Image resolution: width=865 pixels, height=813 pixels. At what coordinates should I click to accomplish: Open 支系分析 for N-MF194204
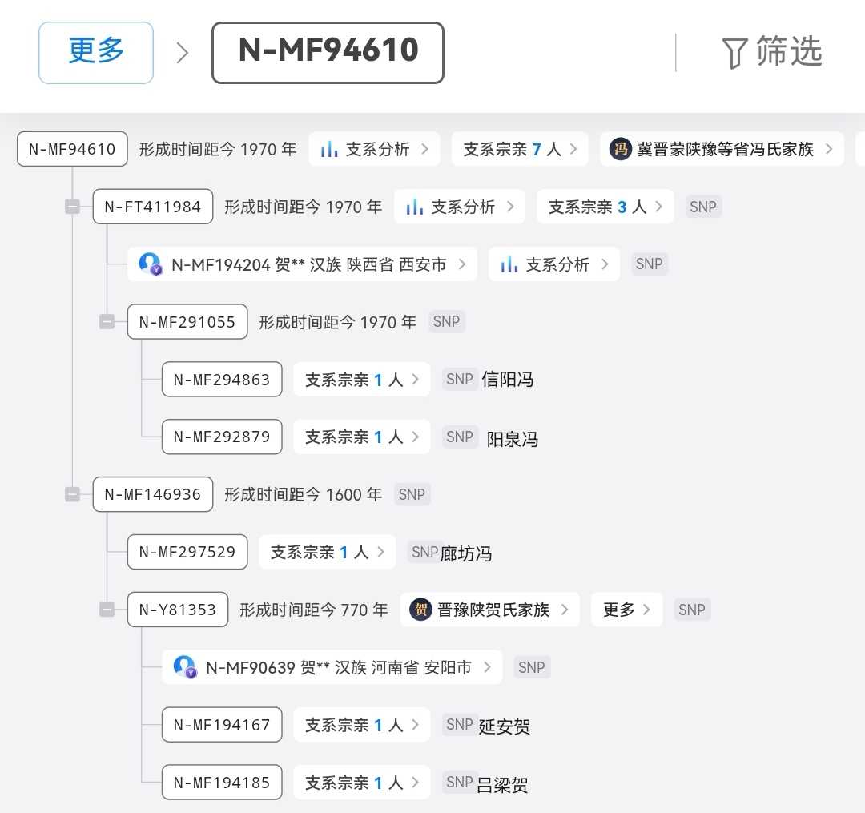[x=553, y=264]
